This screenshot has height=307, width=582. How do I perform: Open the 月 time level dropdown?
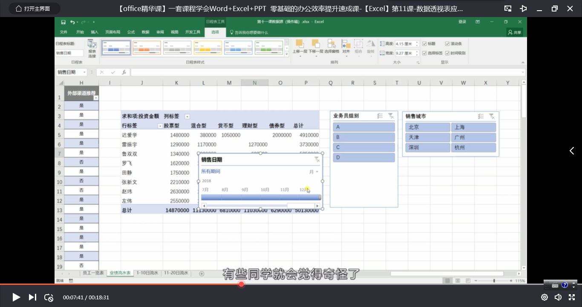(x=314, y=172)
